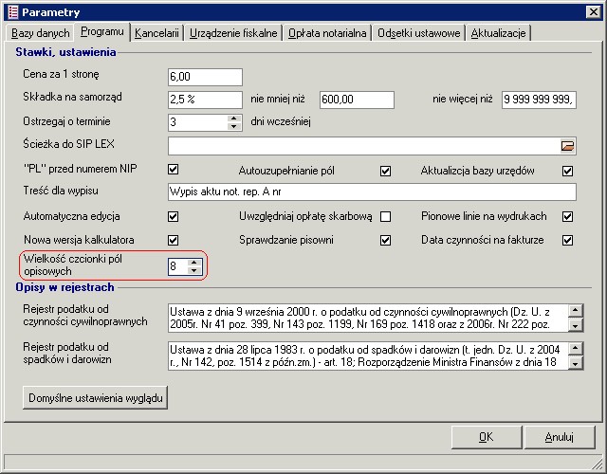Open the Urządzenie fiskalne tab
The width and height of the screenshot is (607, 474).
point(233,33)
